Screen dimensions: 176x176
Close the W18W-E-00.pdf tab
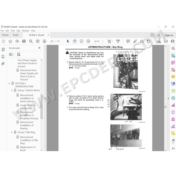pyautogui.click(x=48, y=35)
